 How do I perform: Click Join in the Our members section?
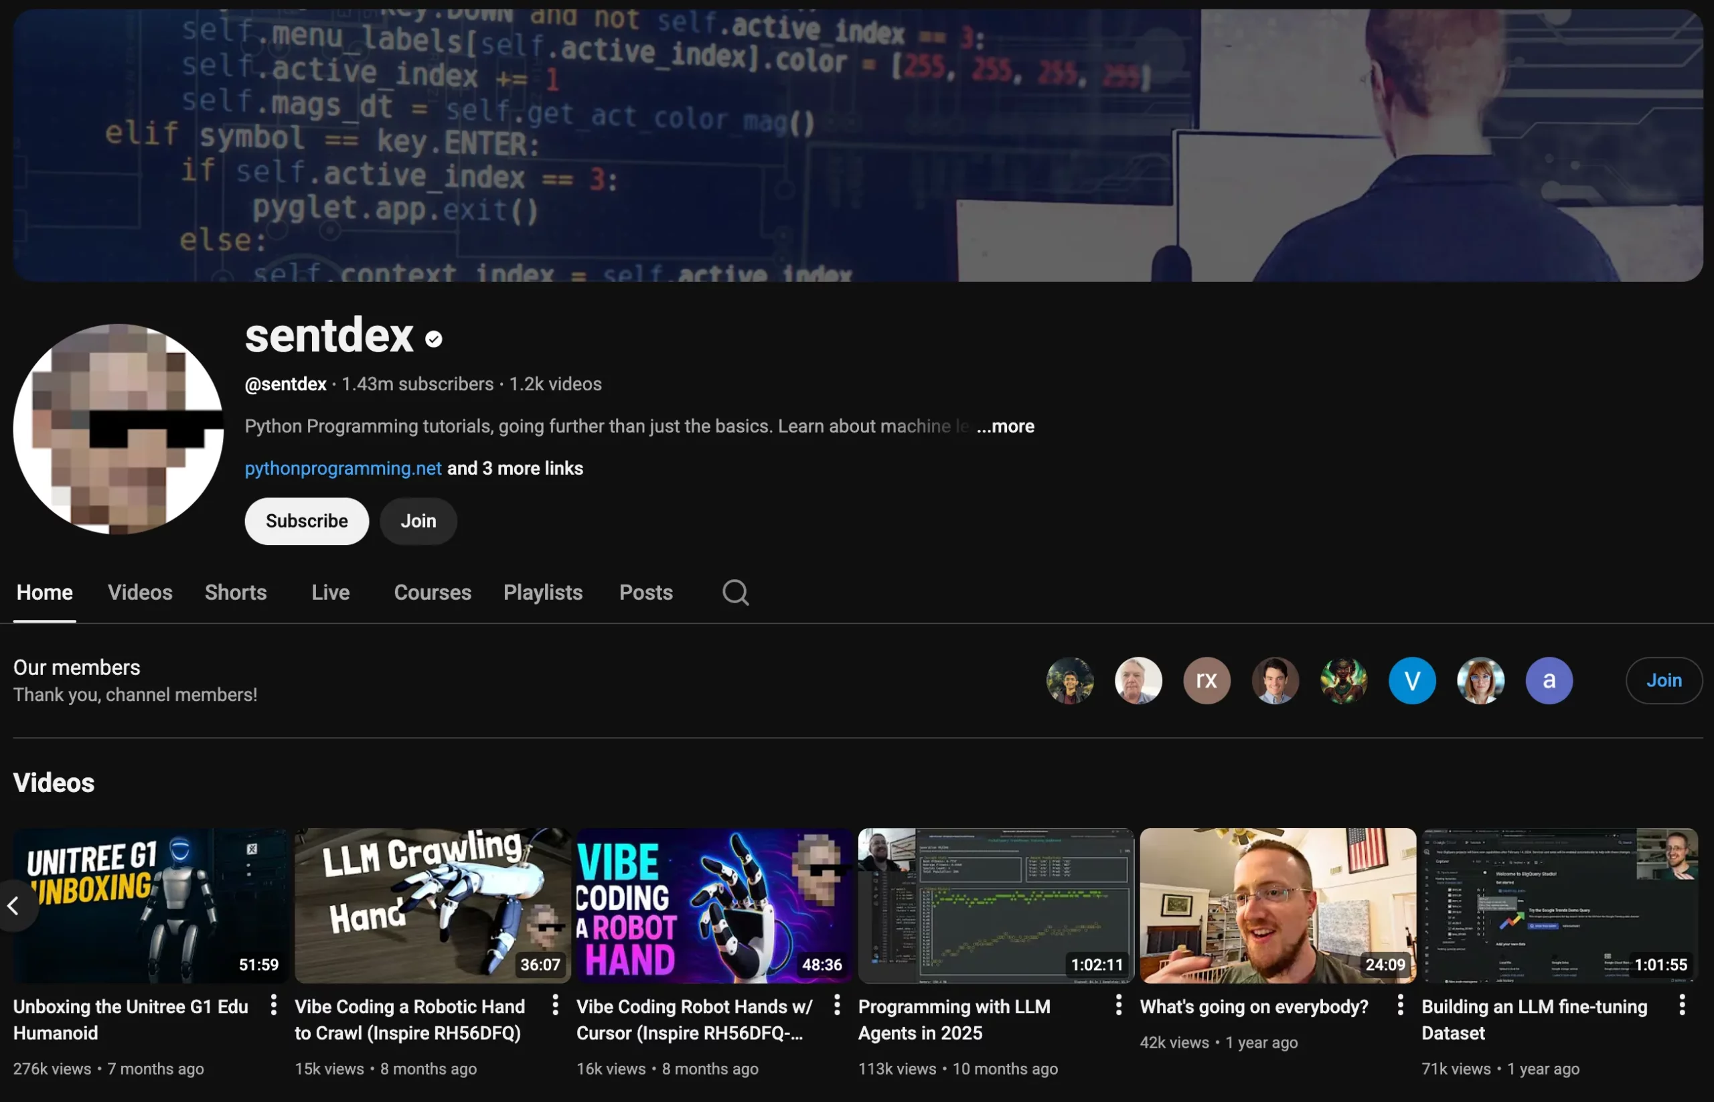pos(1663,680)
